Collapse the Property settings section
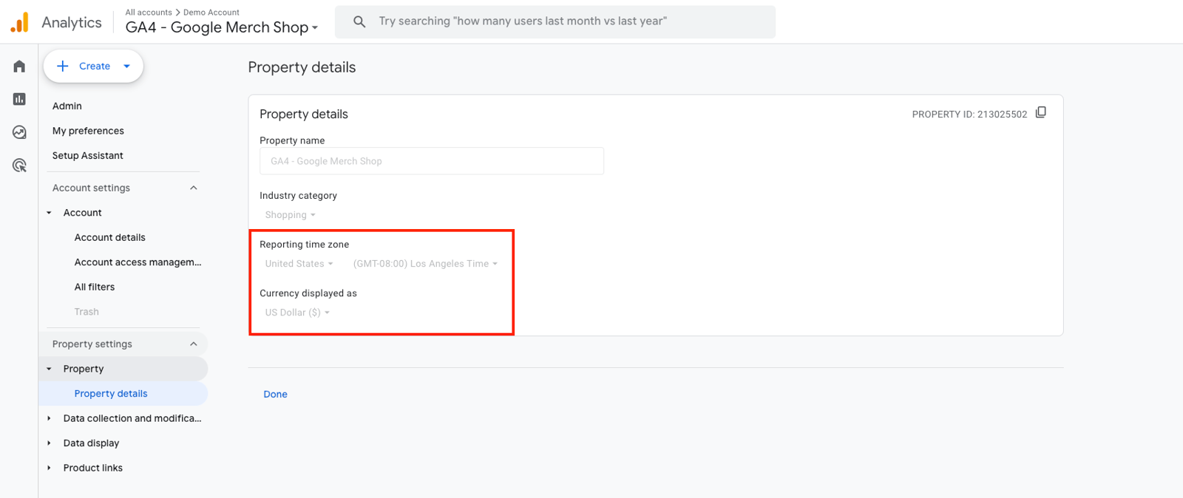This screenshot has height=498, width=1183. click(194, 344)
